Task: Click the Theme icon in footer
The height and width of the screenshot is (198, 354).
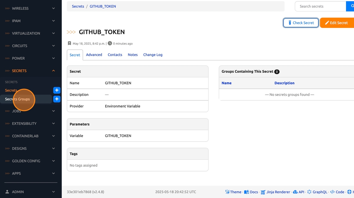Action: pyautogui.click(x=227, y=192)
